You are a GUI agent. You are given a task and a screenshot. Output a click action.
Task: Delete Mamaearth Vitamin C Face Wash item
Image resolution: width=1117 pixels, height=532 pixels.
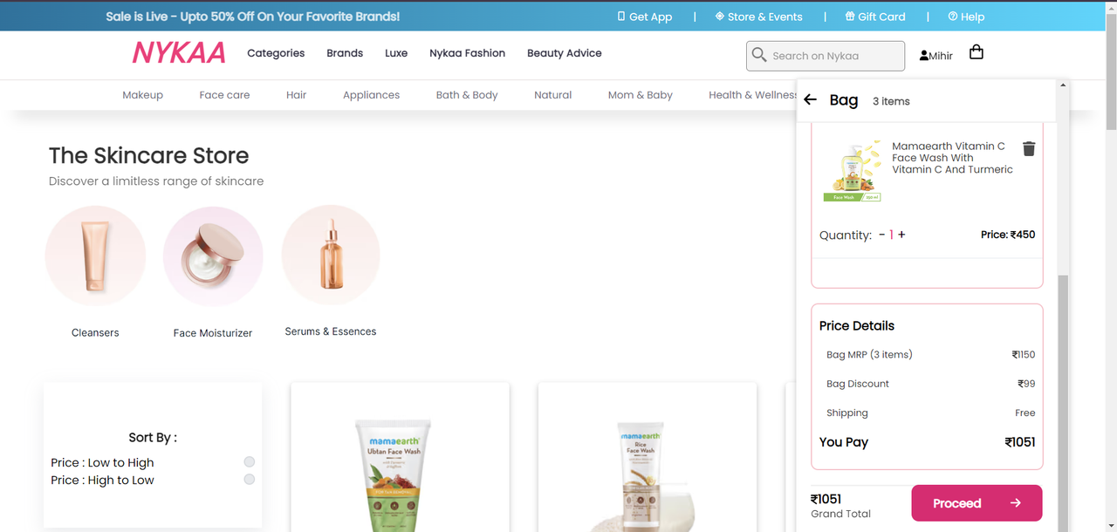point(1029,149)
